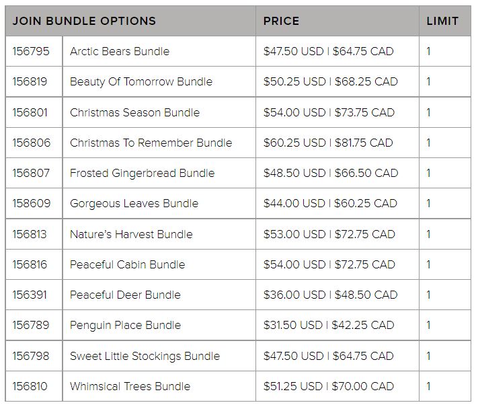Click the JOIN BUNDLE OPTIONS header
The image size is (478, 409).
pyautogui.click(x=84, y=21)
